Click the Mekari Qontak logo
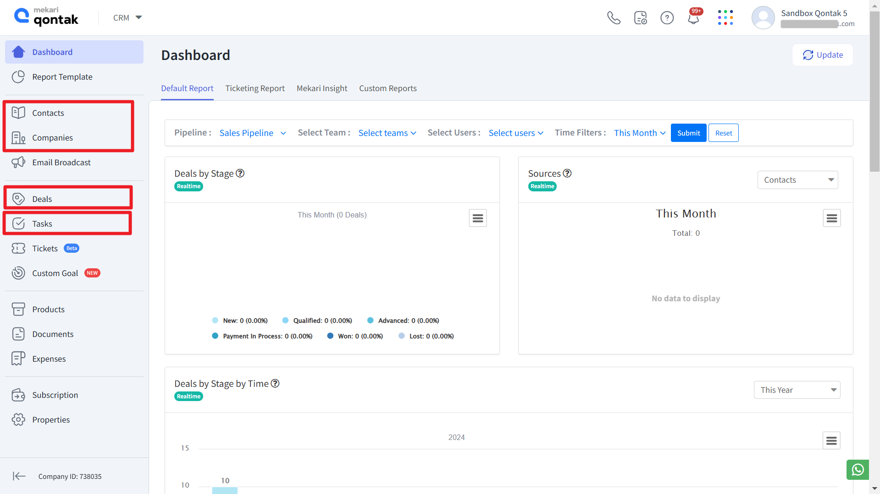 tap(46, 17)
